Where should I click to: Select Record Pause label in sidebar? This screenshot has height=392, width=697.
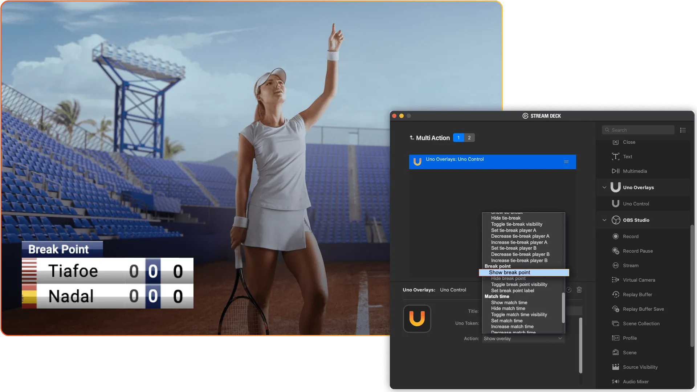(x=638, y=251)
